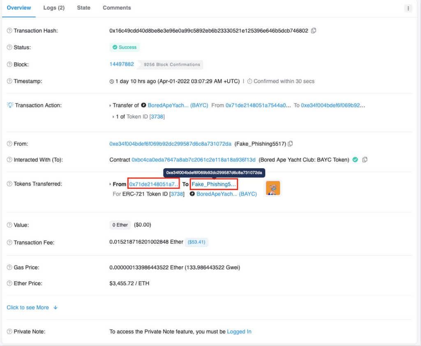
Task: Click the Success status badge
Action: point(125,47)
